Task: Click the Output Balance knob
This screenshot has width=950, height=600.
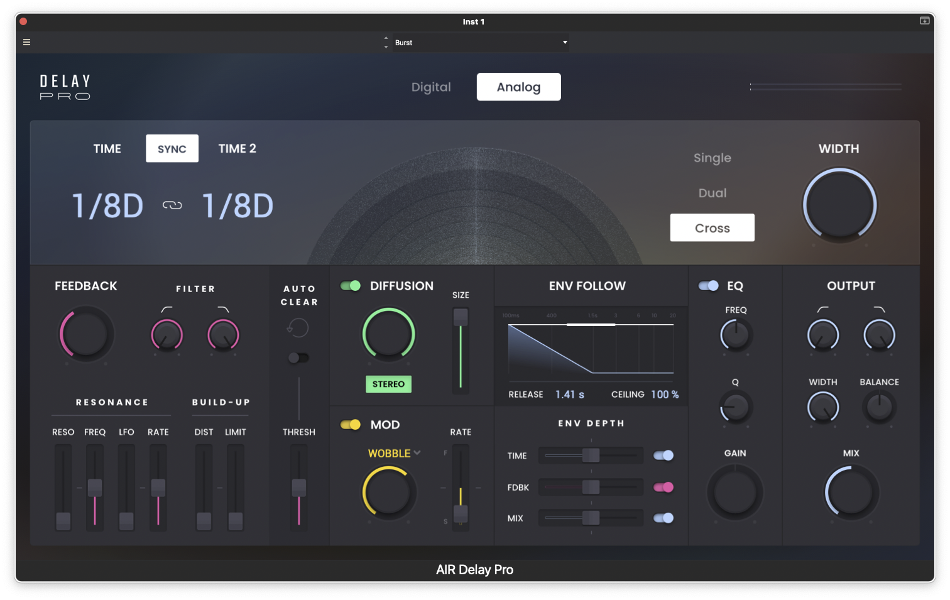Action: 879,407
